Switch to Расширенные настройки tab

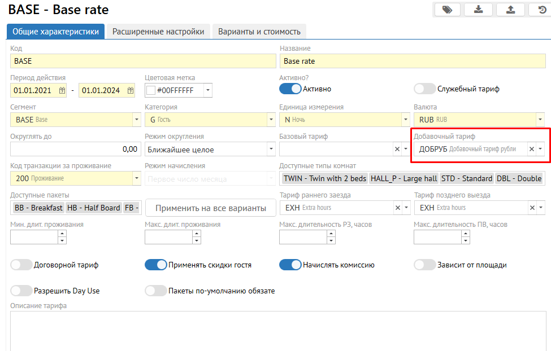(158, 32)
